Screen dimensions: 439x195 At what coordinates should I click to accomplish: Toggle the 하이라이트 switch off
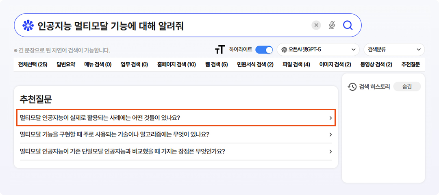pos(264,50)
